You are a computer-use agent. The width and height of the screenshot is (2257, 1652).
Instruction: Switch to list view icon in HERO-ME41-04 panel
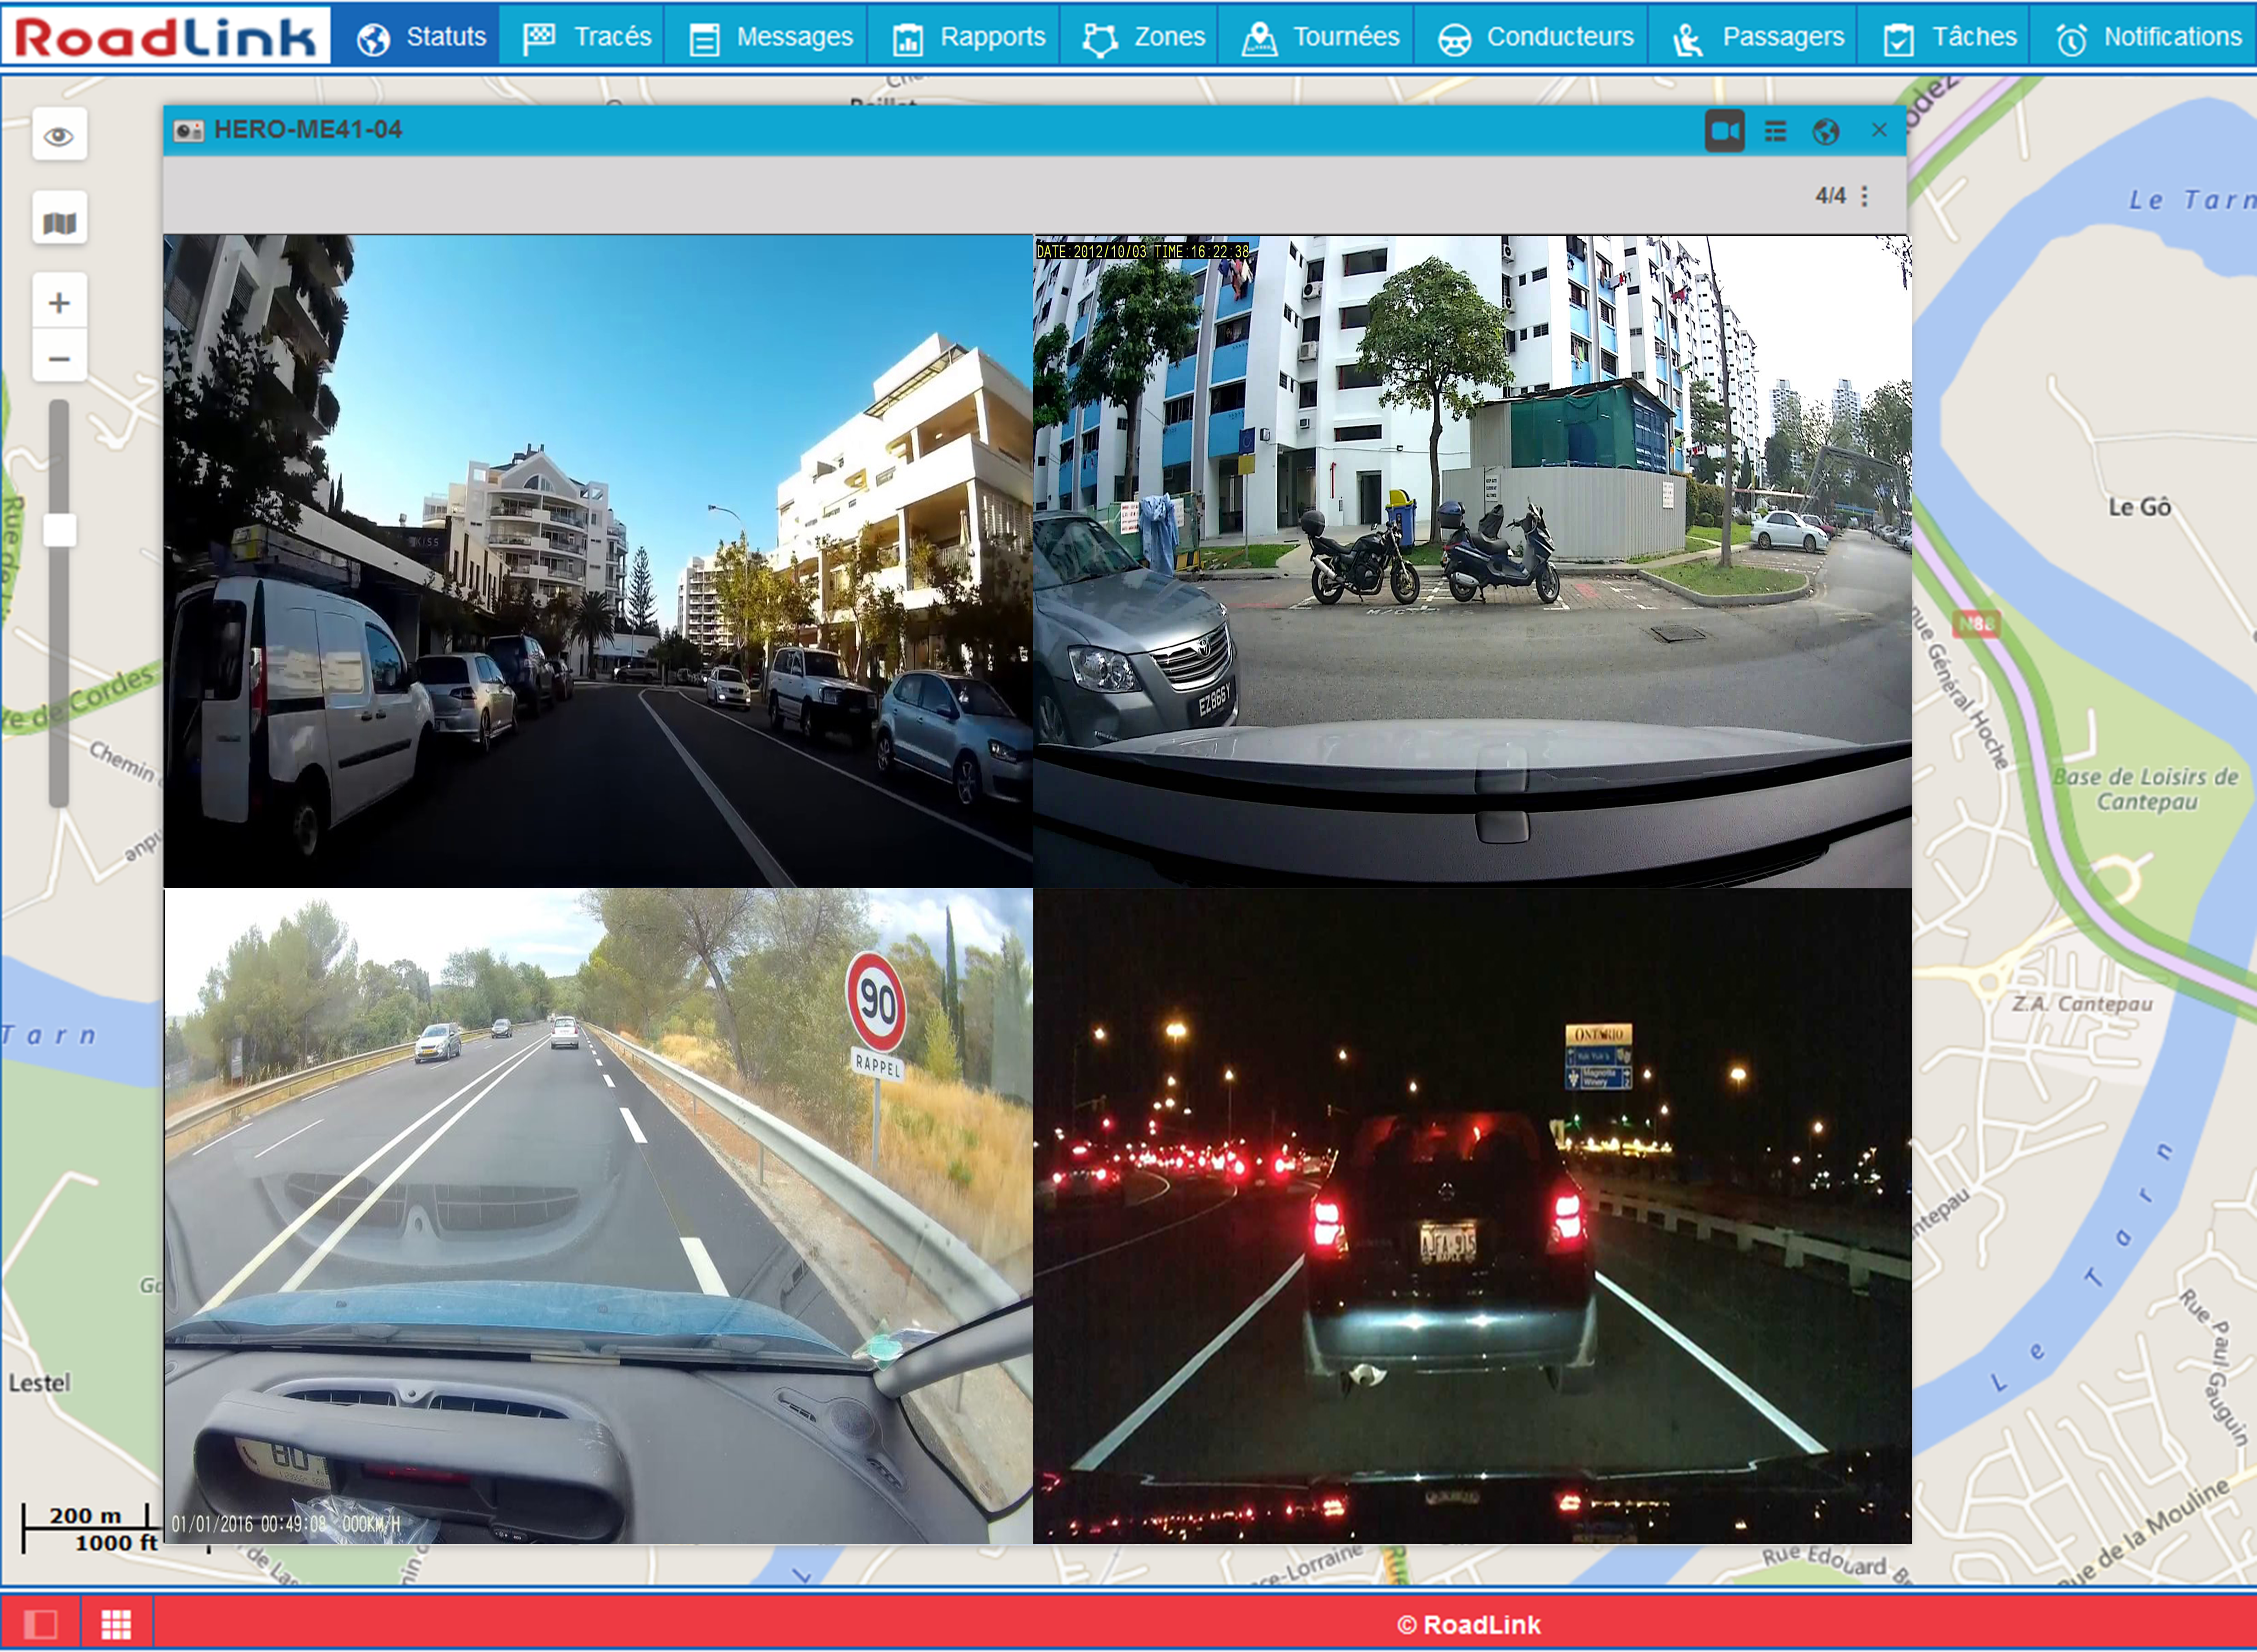[x=1775, y=131]
